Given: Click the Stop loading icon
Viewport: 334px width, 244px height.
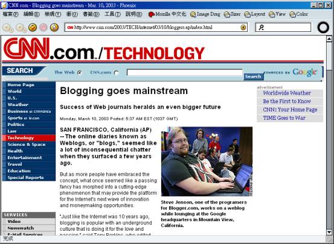Looking at the screenshot, I should [43, 28].
